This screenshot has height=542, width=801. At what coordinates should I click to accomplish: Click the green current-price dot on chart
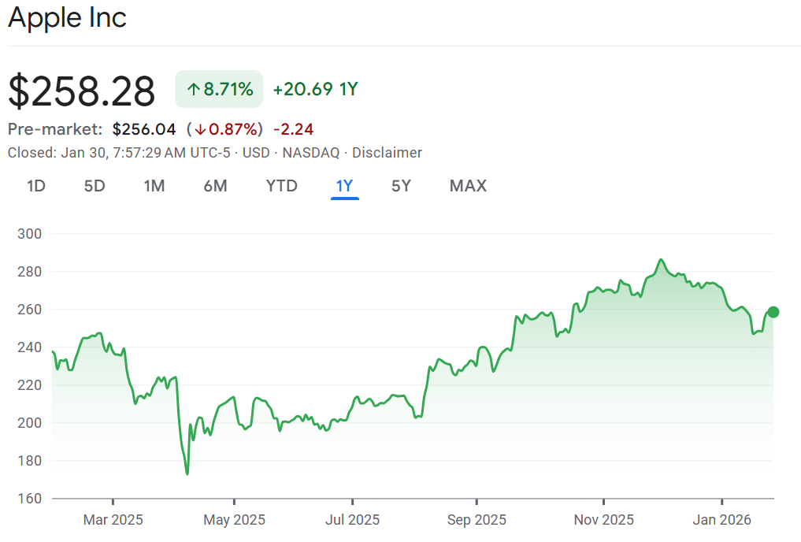coord(773,312)
